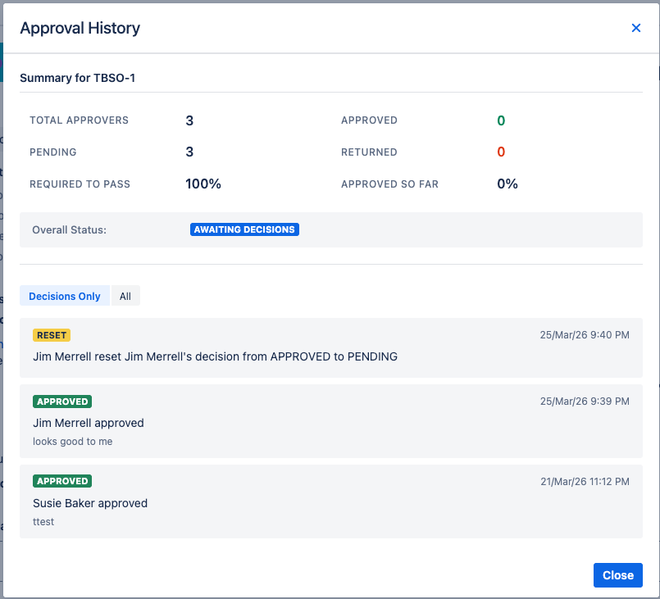Image resolution: width=660 pixels, height=599 pixels.
Task: Click the green APPROVED badge on Jim Merrell's entry
Action: click(x=61, y=402)
